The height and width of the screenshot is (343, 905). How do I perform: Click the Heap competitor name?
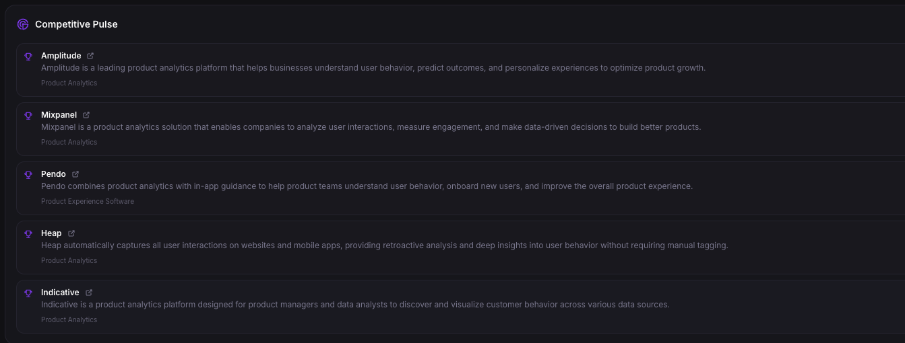[x=51, y=233]
